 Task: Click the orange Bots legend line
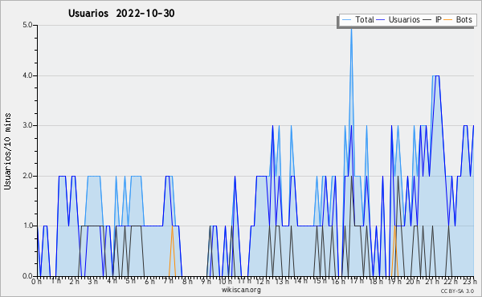[448, 20]
